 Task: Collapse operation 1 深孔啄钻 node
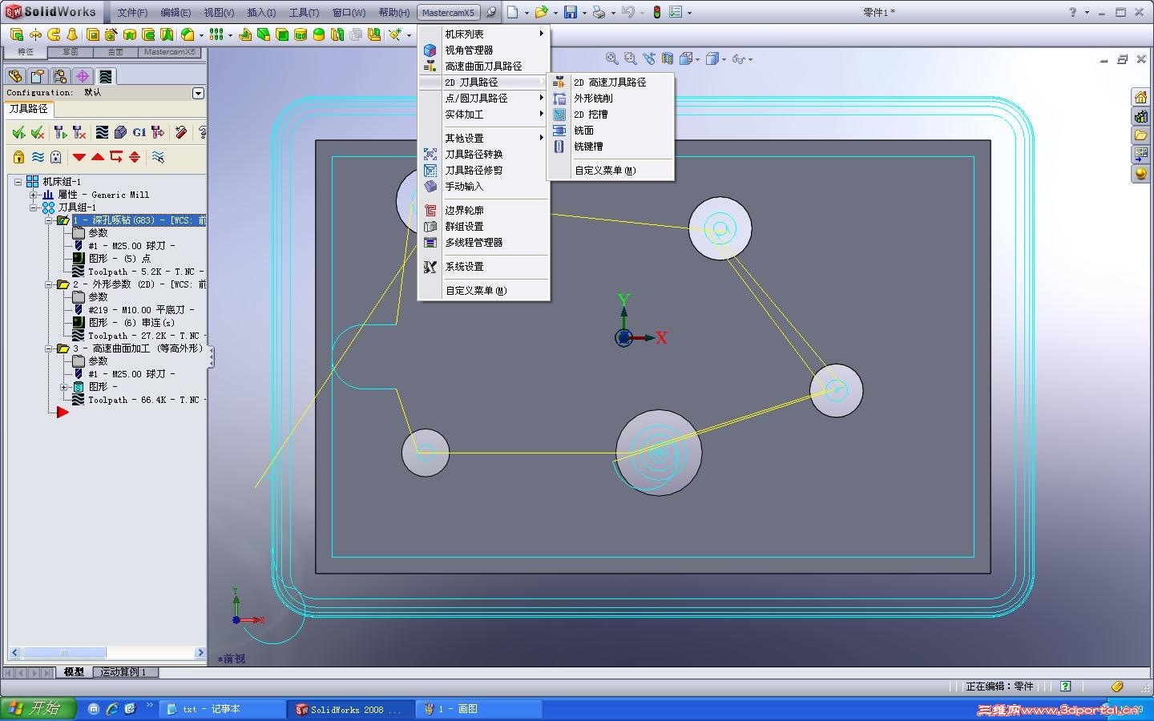pyautogui.click(x=48, y=220)
